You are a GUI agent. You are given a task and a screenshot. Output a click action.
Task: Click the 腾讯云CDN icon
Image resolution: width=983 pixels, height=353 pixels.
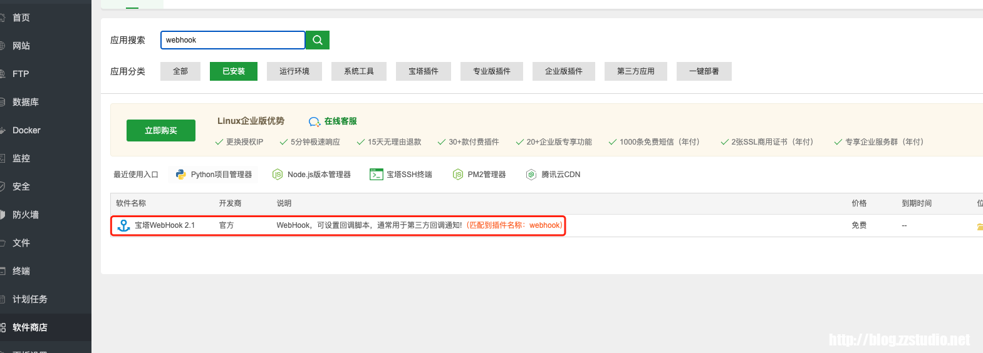531,175
